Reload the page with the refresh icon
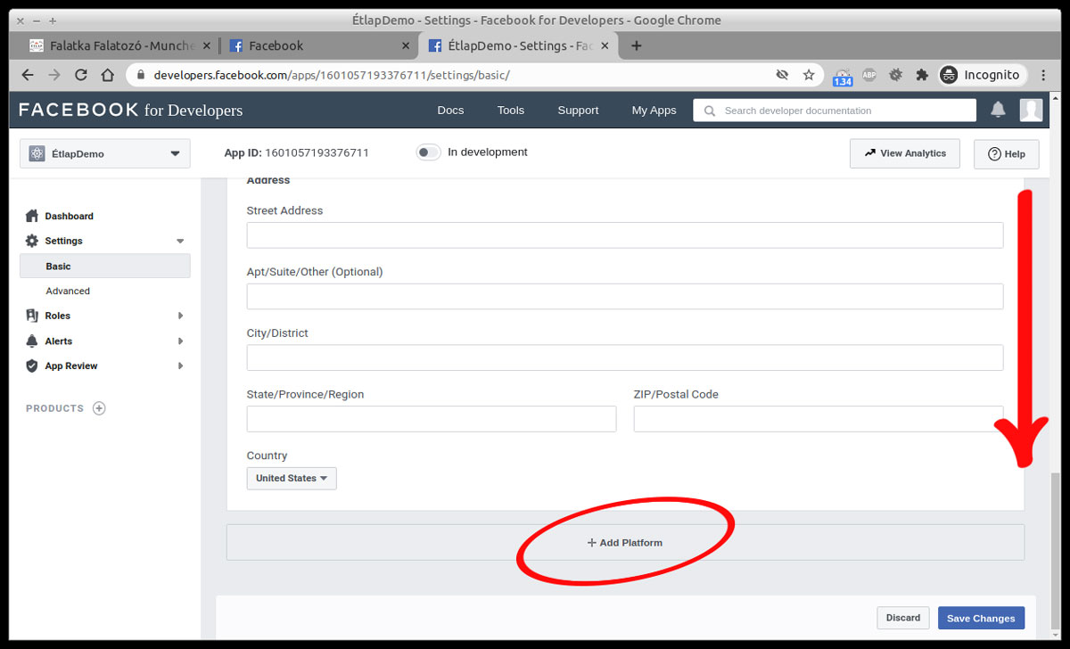Screen dimensions: 1070x649 (81, 75)
